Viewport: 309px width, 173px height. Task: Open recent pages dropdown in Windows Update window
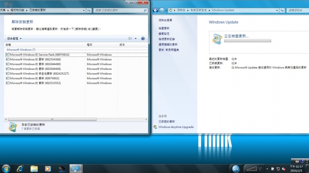(167, 11)
